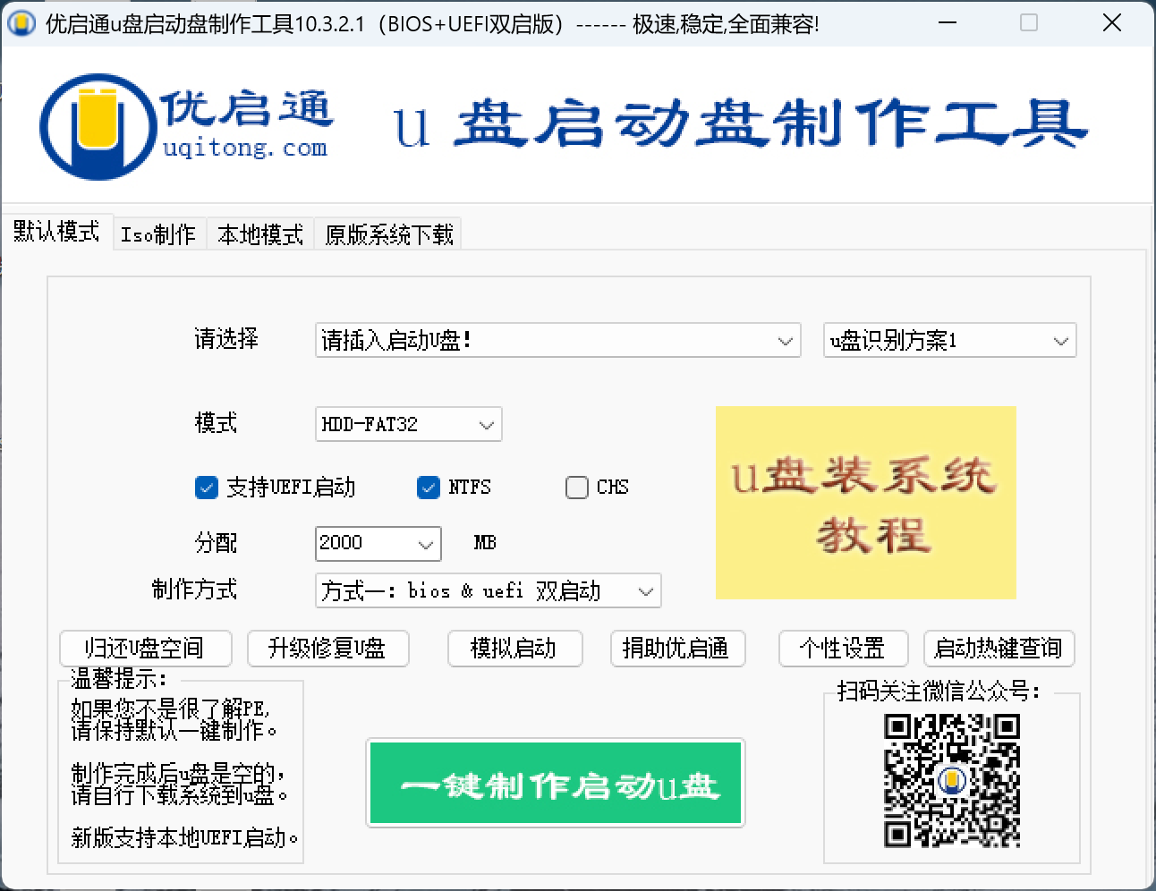
Task: Open the 2000 MB allocation dropdown
Action: pos(377,544)
